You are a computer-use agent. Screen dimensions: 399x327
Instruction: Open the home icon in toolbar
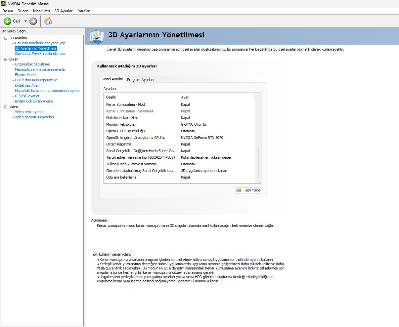pos(48,21)
